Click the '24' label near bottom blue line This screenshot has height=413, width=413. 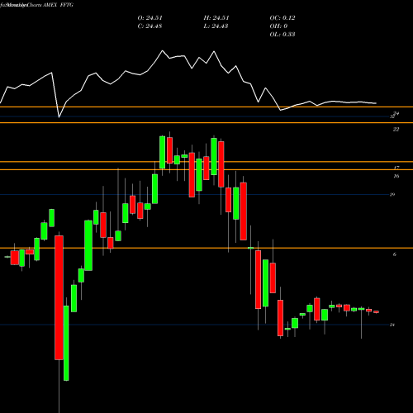click(392, 325)
